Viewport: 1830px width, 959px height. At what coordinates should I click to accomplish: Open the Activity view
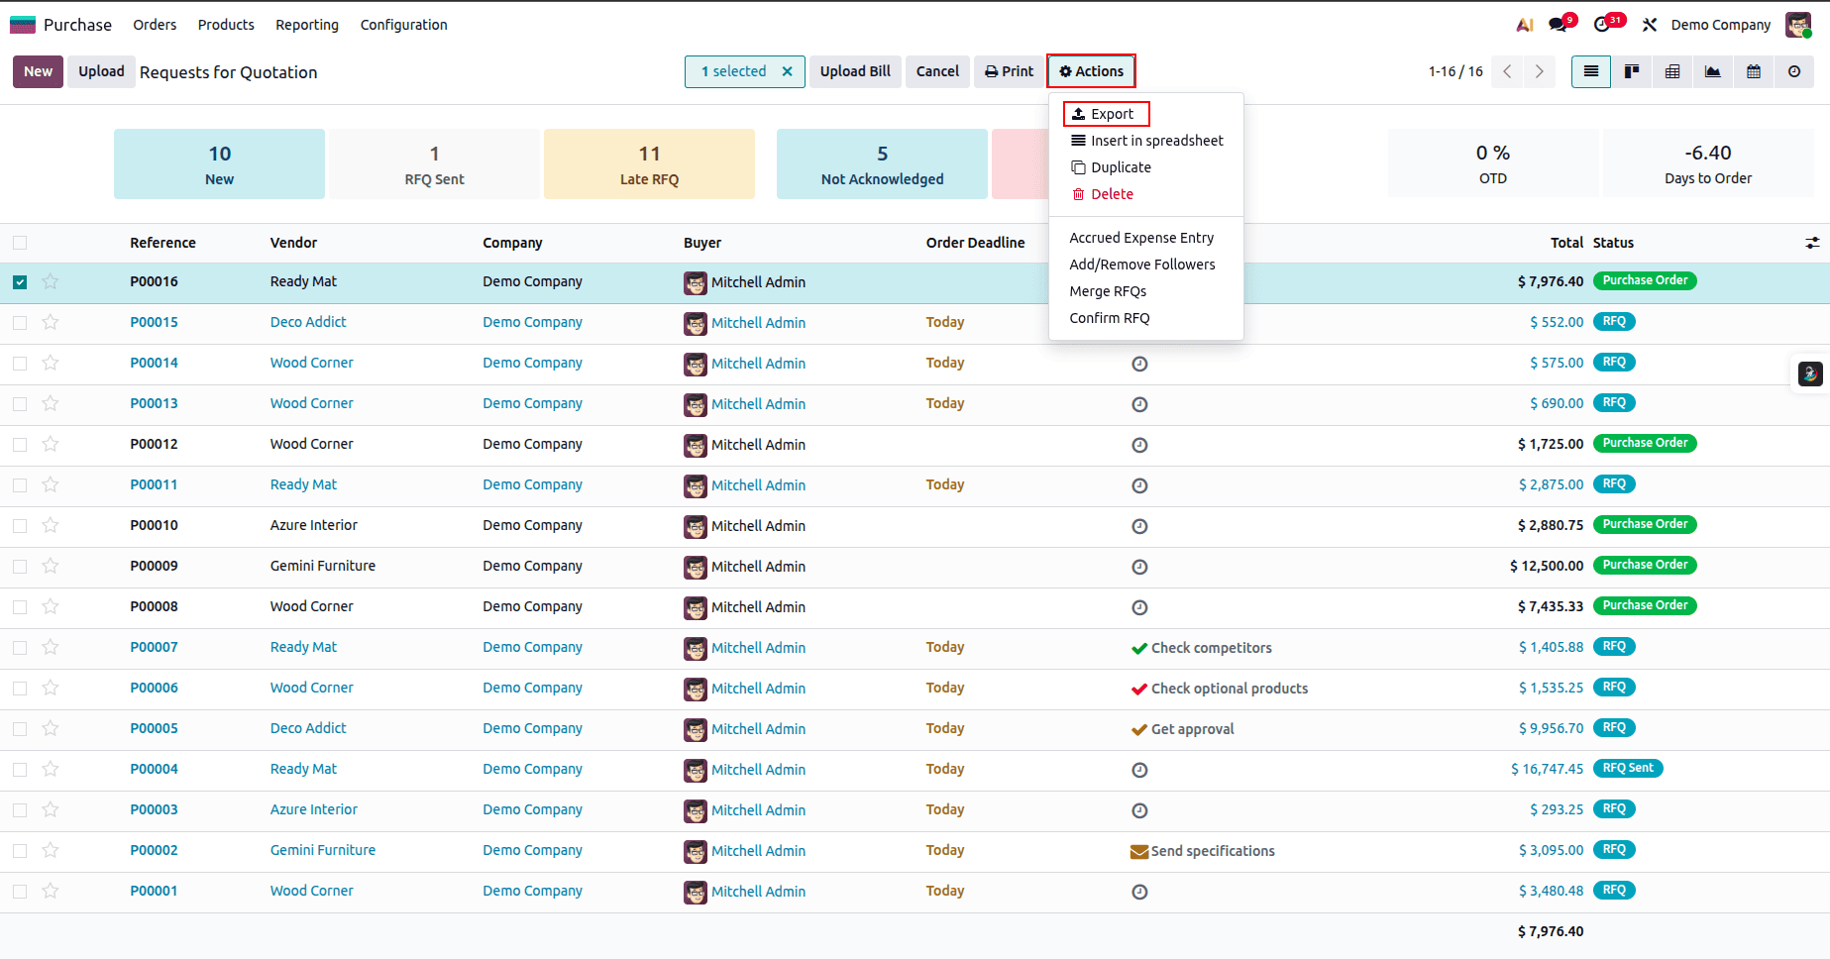point(1795,71)
